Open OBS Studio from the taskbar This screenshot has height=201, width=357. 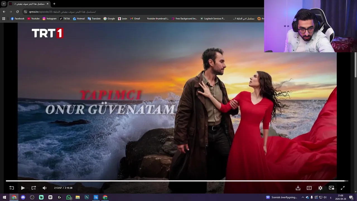tap(32, 197)
